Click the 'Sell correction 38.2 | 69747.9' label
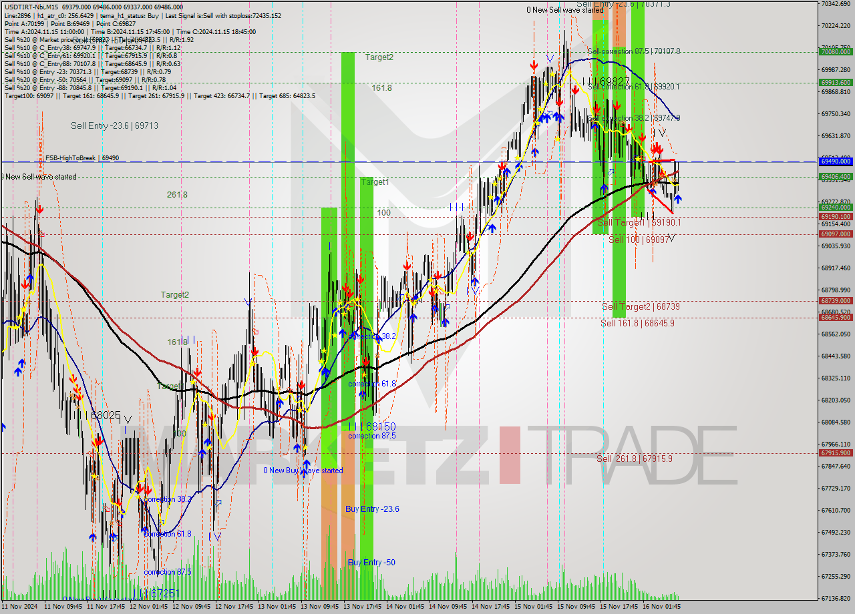 click(634, 118)
